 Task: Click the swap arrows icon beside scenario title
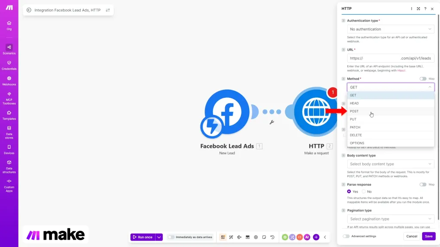108,10
